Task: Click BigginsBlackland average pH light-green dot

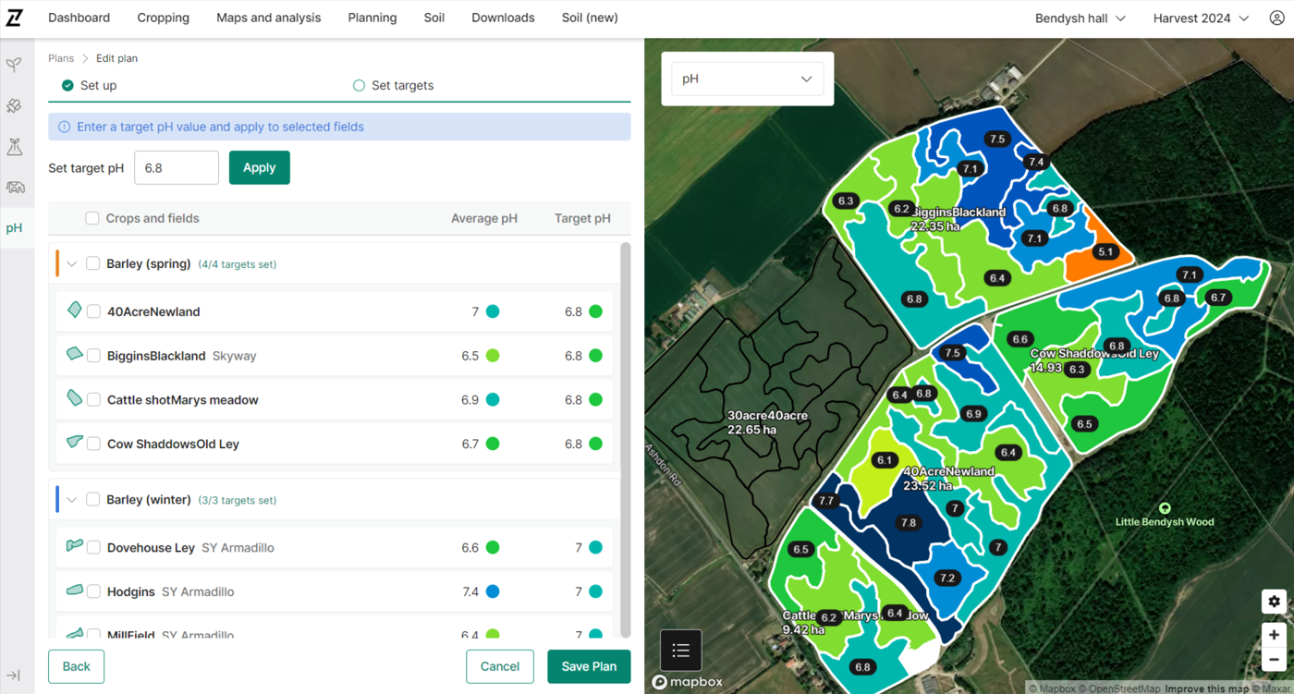Action: pyautogui.click(x=493, y=356)
